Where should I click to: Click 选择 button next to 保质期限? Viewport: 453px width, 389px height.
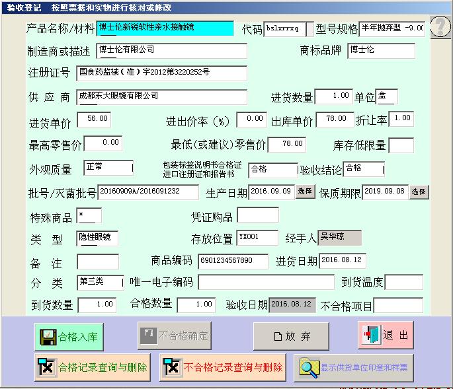point(419,192)
